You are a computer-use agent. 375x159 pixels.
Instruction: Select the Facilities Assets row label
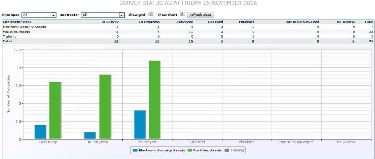click(16, 31)
